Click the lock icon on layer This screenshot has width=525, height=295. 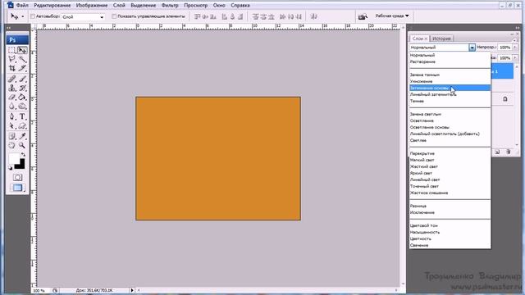[505, 99]
